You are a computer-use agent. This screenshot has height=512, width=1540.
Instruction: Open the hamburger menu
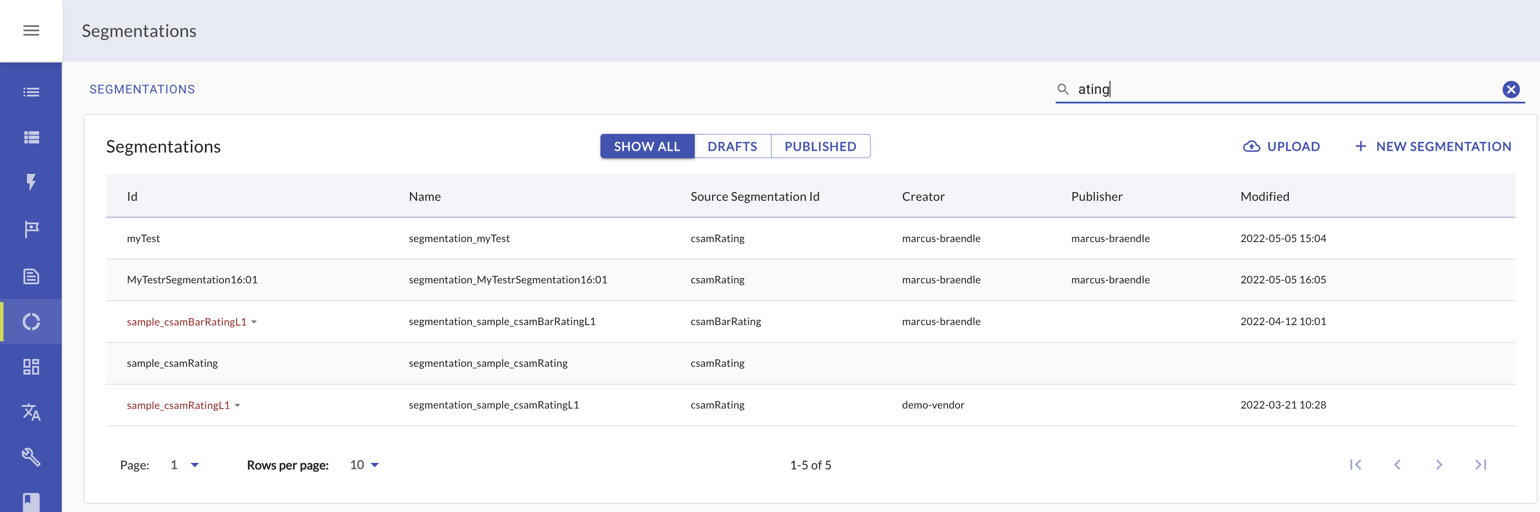(31, 30)
